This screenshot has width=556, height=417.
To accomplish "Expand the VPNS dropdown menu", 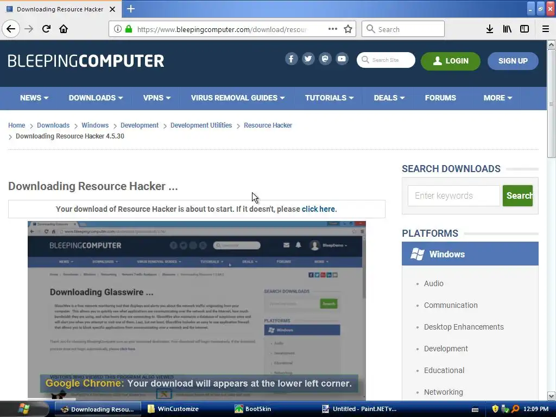I will [157, 98].
